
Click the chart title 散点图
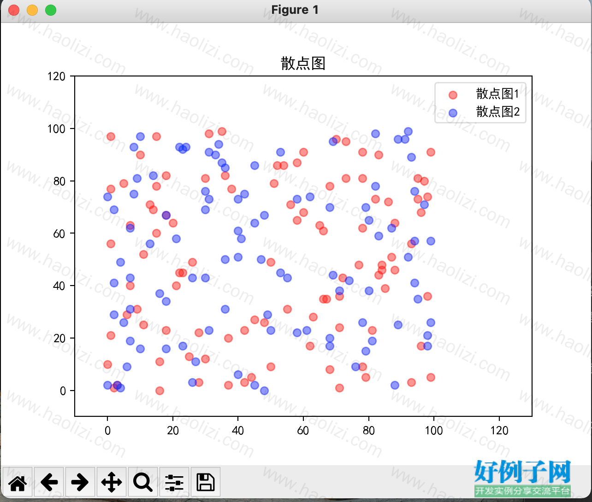point(303,64)
